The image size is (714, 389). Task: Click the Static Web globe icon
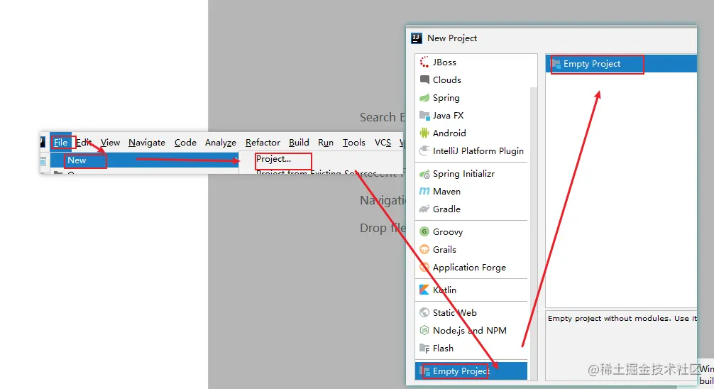point(424,312)
